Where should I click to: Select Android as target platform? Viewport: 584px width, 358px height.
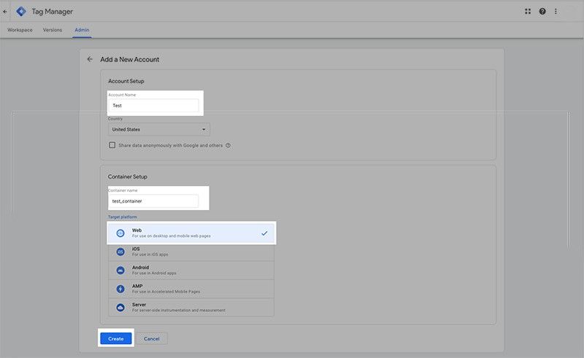[191, 271]
